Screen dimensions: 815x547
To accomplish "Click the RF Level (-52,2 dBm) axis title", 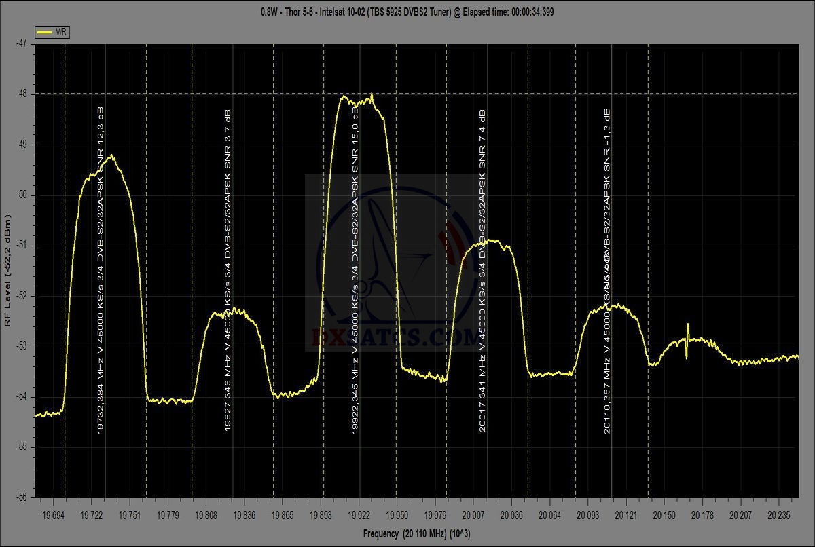I will pos(7,271).
